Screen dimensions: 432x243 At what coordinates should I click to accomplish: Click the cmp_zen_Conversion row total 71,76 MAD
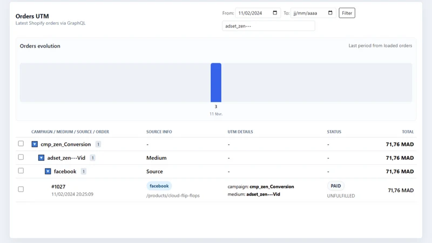(x=400, y=144)
